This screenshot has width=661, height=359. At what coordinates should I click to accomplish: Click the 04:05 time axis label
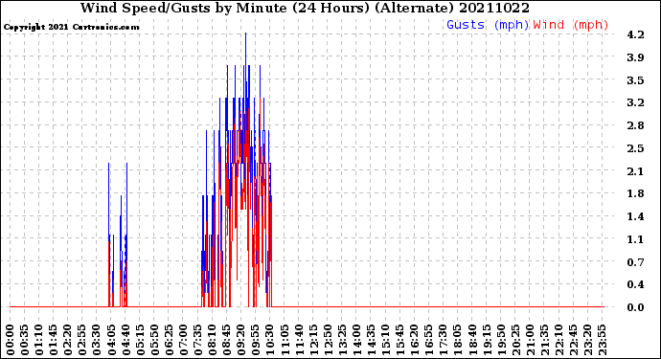click(111, 340)
